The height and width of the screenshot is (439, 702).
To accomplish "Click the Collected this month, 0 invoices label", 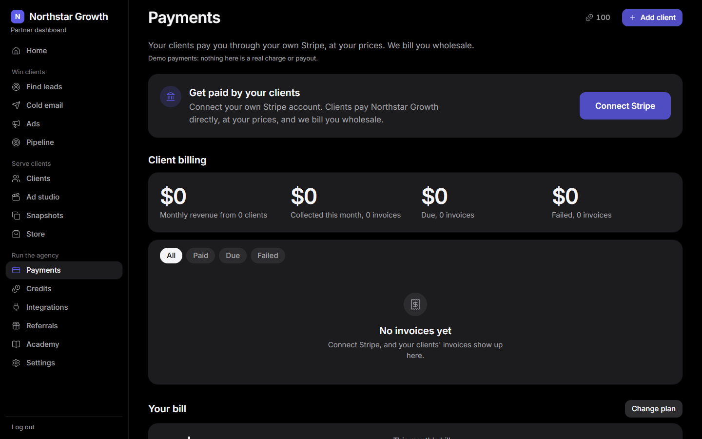I will [346, 215].
